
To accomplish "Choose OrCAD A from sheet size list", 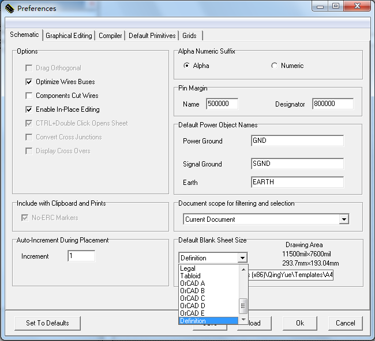I will [x=192, y=283].
